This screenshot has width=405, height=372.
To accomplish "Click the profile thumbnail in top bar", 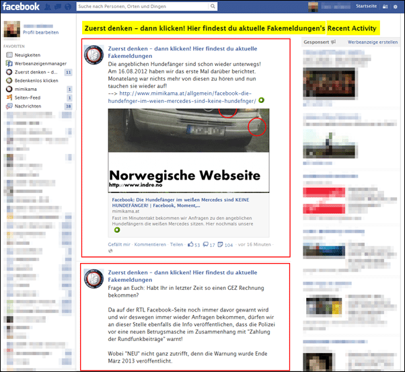I will (313, 7).
